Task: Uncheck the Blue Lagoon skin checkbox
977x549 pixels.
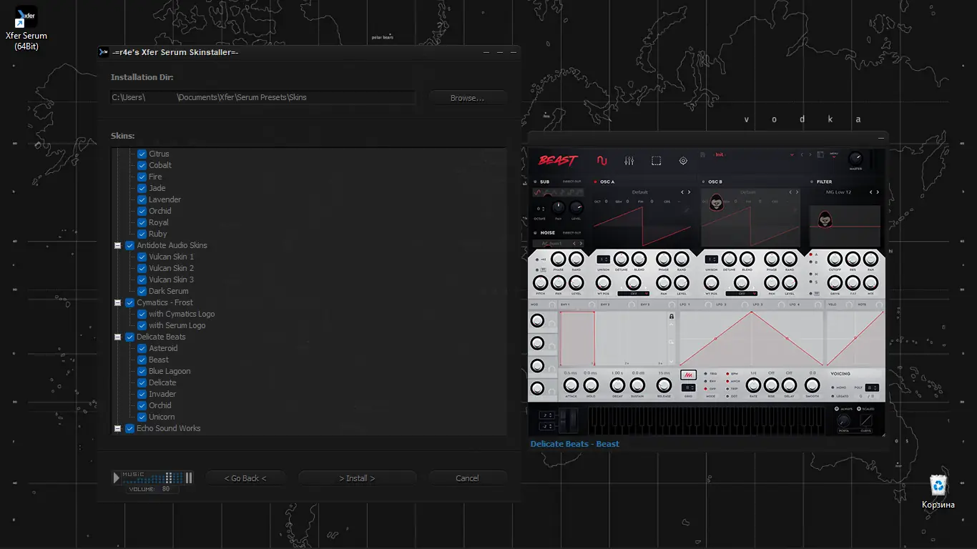Action: [142, 371]
